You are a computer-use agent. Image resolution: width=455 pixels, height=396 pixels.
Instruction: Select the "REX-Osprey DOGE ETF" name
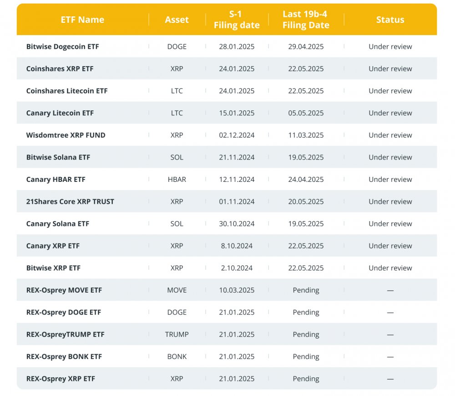tap(64, 312)
